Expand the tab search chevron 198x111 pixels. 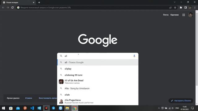point(174,2)
